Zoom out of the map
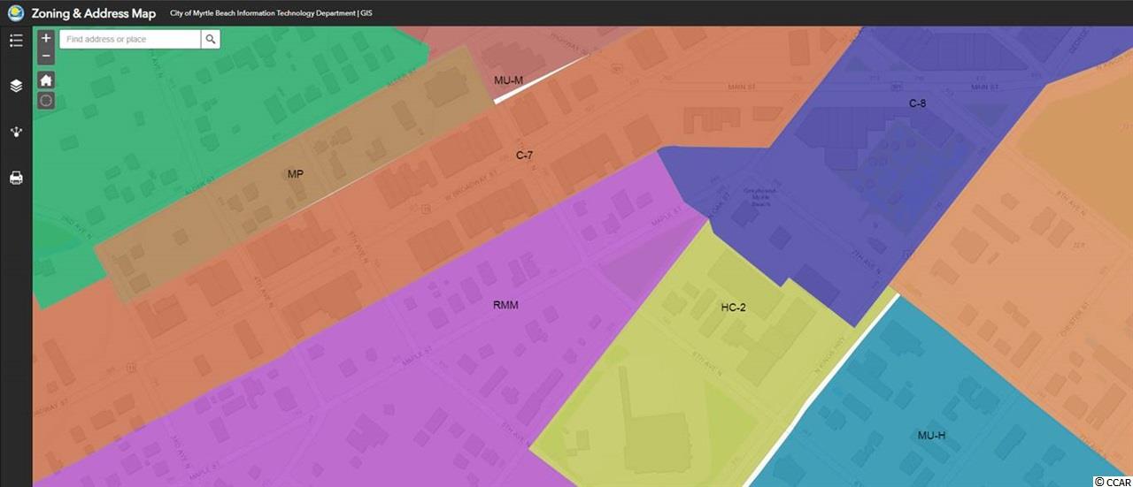Image resolution: width=1133 pixels, height=487 pixels. [47, 57]
